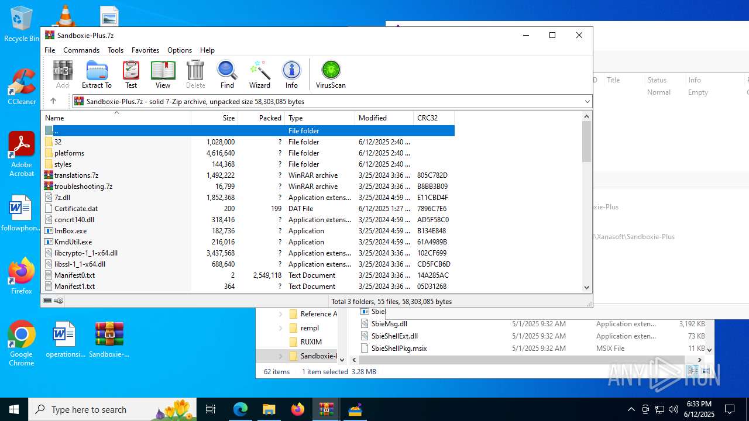The height and width of the screenshot is (421, 749).
Task: Select Manifest0.txt file
Action: (248, 275)
